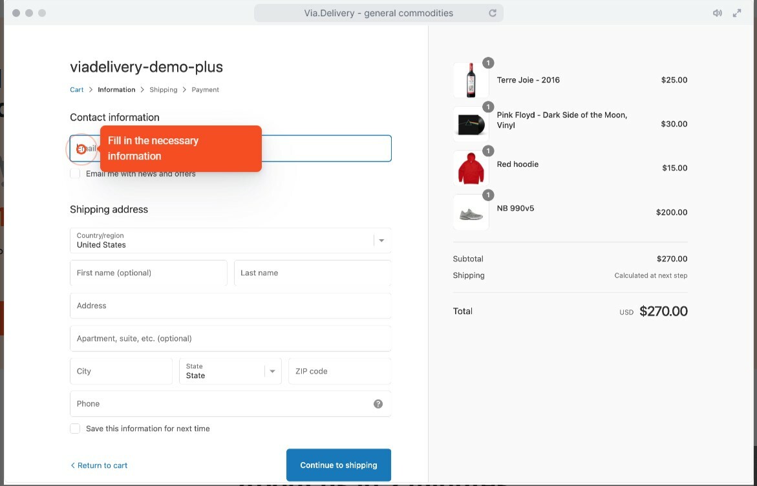Click the Terre Joie wine bottle thumbnail
Image resolution: width=757 pixels, height=486 pixels.
471,80
